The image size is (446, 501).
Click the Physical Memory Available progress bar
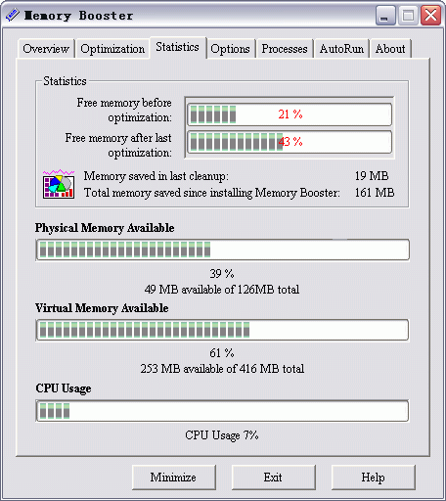click(223, 250)
